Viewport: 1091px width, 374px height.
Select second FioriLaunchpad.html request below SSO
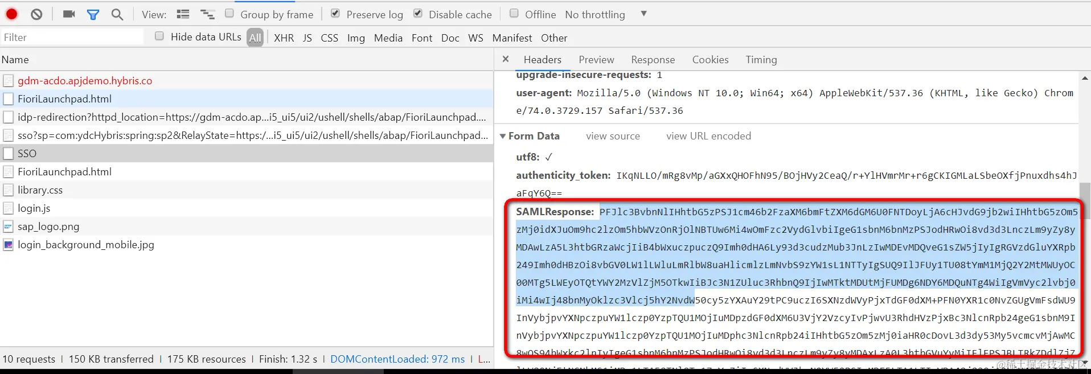click(247, 172)
